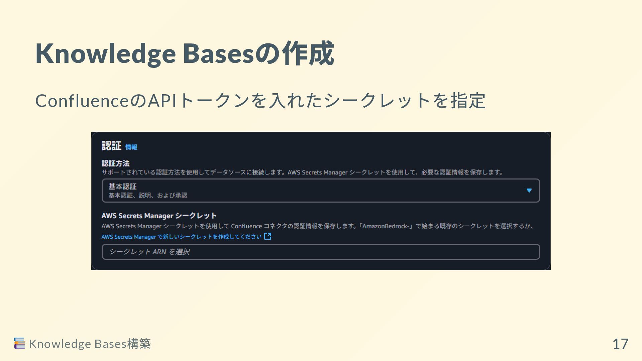The image size is (642, 361).
Task: Click the books icon in the footer
Action: tap(19, 343)
